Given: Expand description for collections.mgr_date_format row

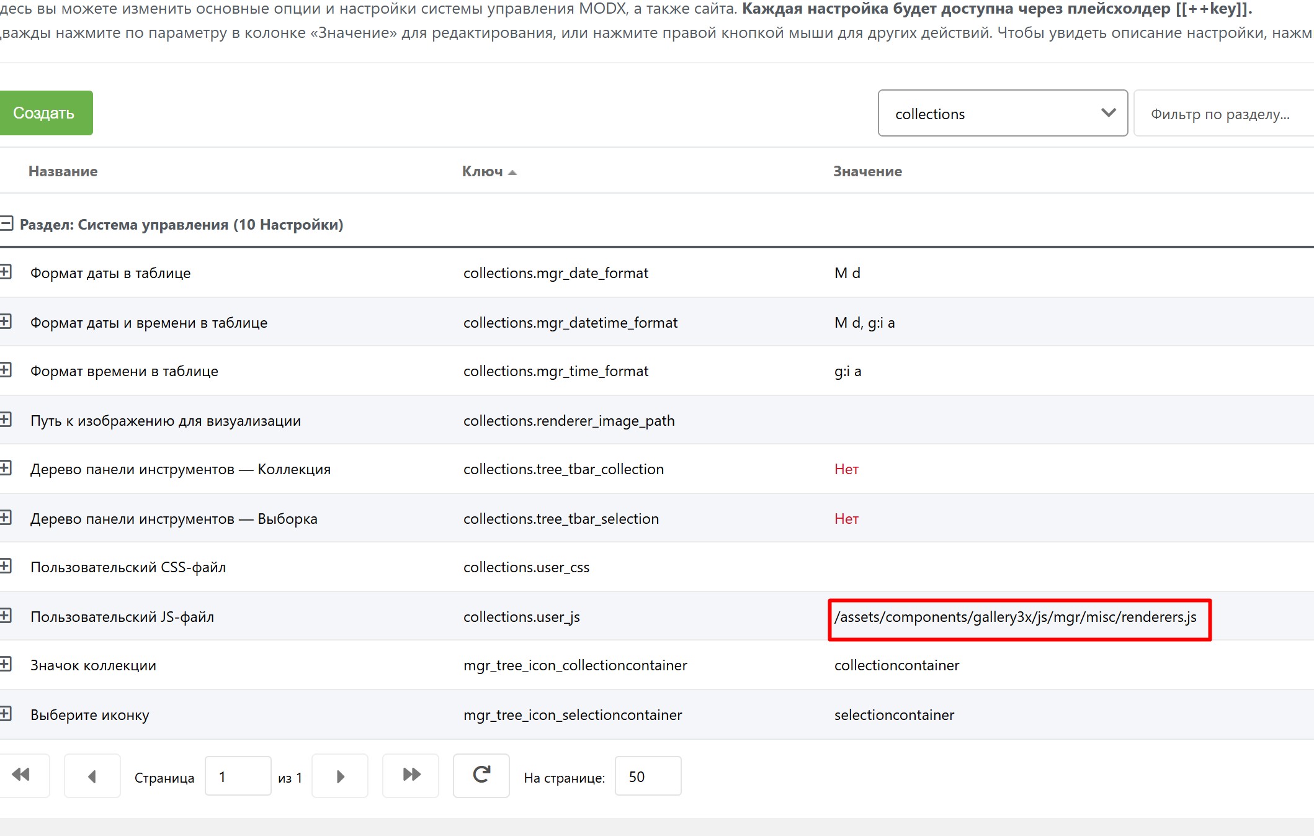Looking at the screenshot, I should [6, 272].
